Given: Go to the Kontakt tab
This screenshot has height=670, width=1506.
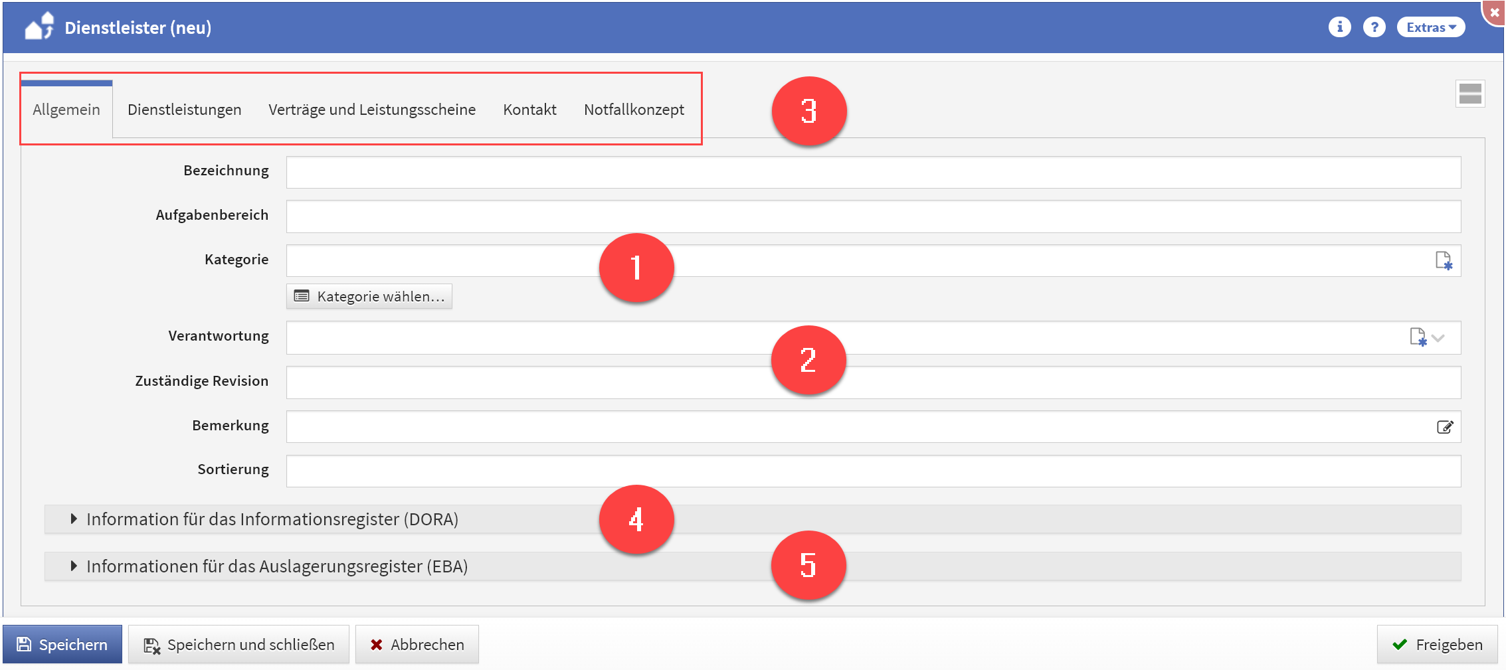Looking at the screenshot, I should click(529, 110).
